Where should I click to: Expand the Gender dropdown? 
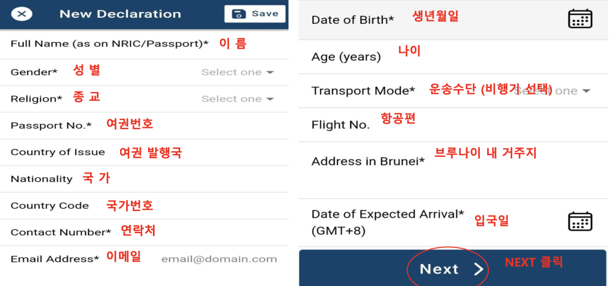click(x=237, y=72)
